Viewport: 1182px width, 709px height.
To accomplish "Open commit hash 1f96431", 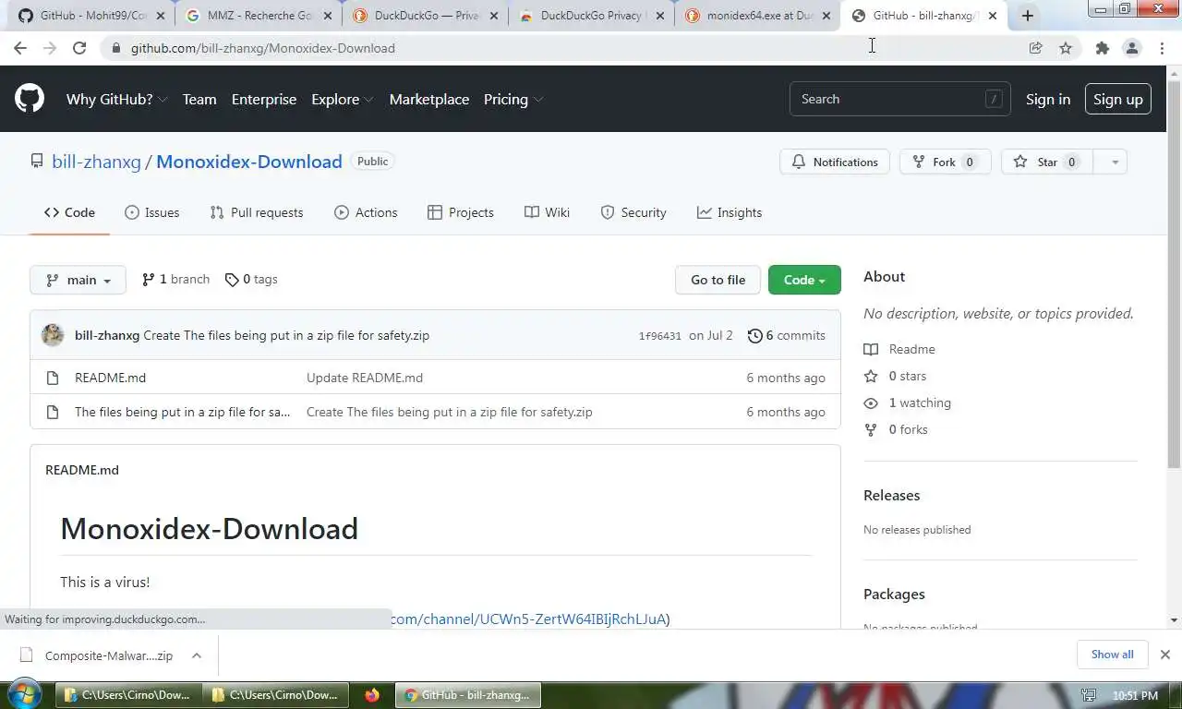I will 659,336.
